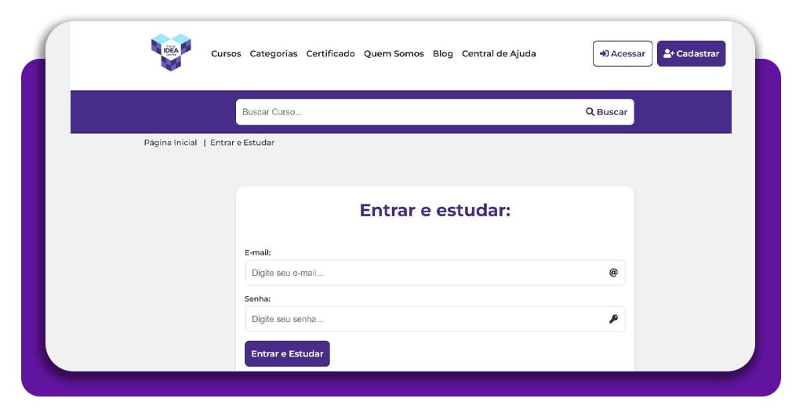Click the magnifying glass search icon
This screenshot has width=803, height=420.
point(590,111)
